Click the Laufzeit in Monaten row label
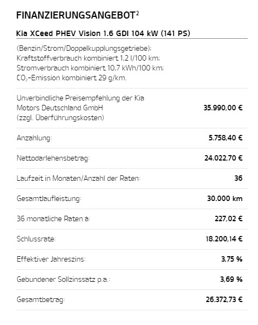The width and height of the screenshot is (258, 325). click(x=78, y=178)
